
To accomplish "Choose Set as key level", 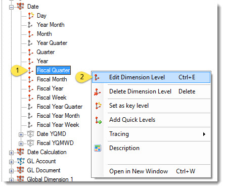I will coord(151,106).
